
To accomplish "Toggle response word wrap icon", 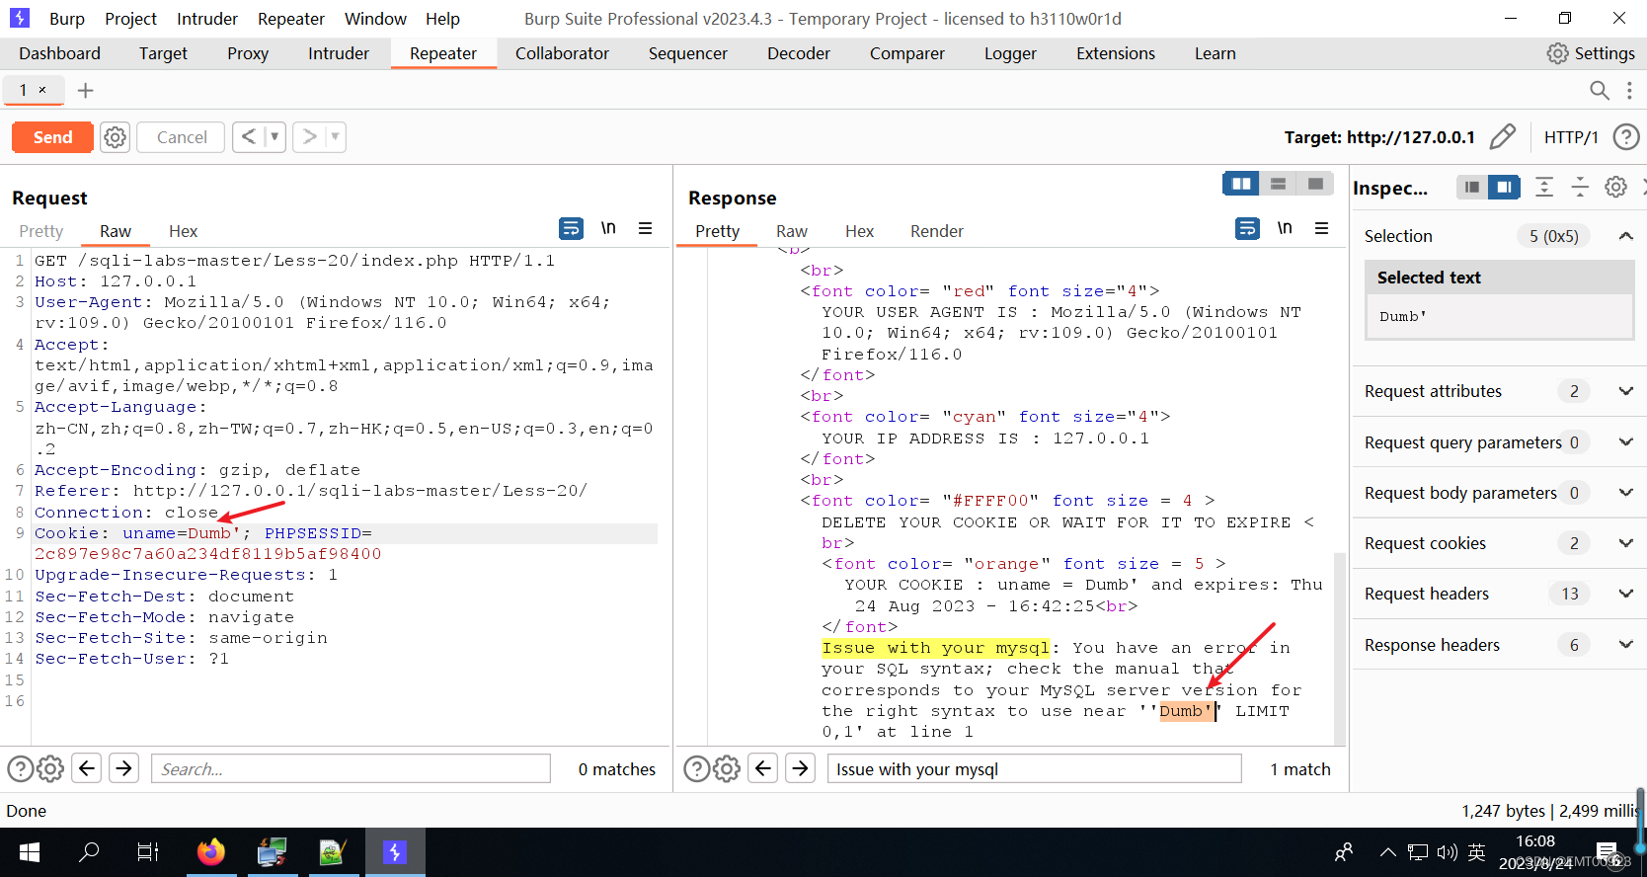I will (x=1247, y=229).
